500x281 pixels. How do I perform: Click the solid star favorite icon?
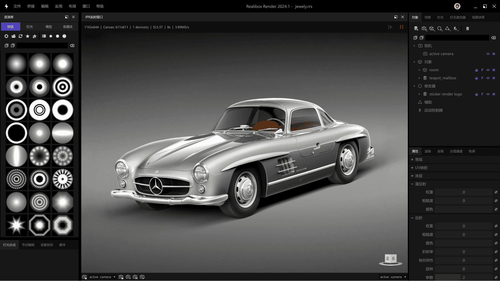click(27, 36)
